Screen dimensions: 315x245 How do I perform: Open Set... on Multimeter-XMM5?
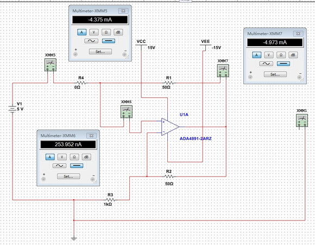(x=100, y=52)
